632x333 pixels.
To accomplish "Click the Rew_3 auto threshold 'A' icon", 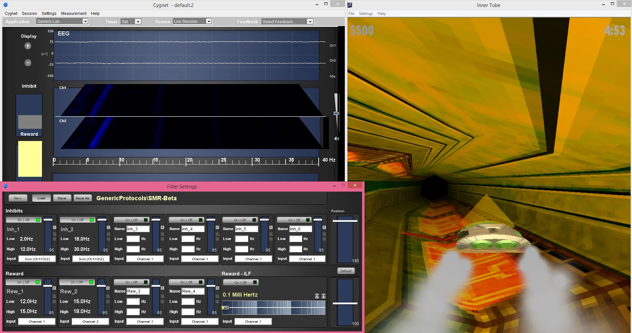I will pos(162,288).
